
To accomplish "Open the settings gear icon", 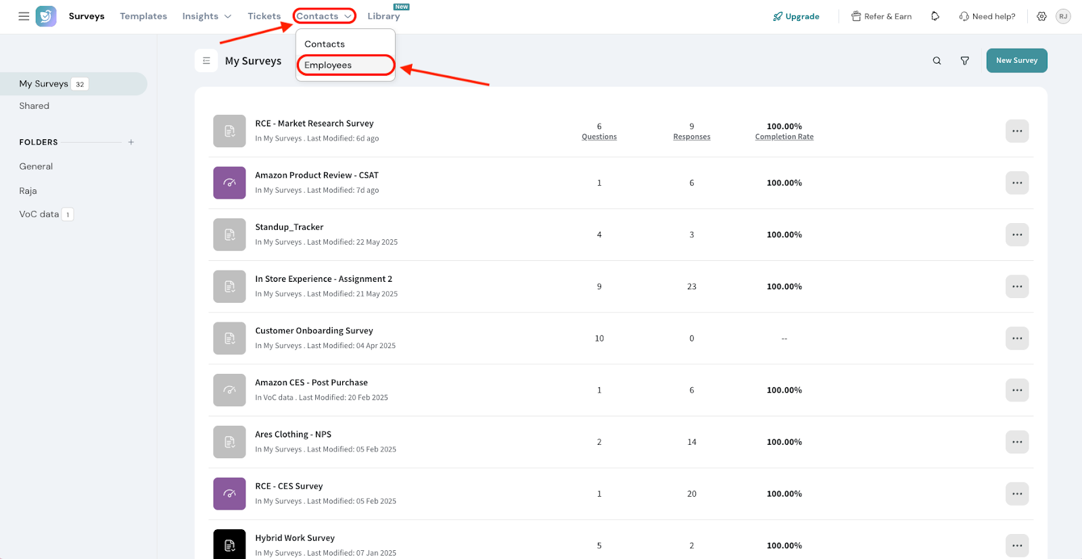I will [1041, 16].
